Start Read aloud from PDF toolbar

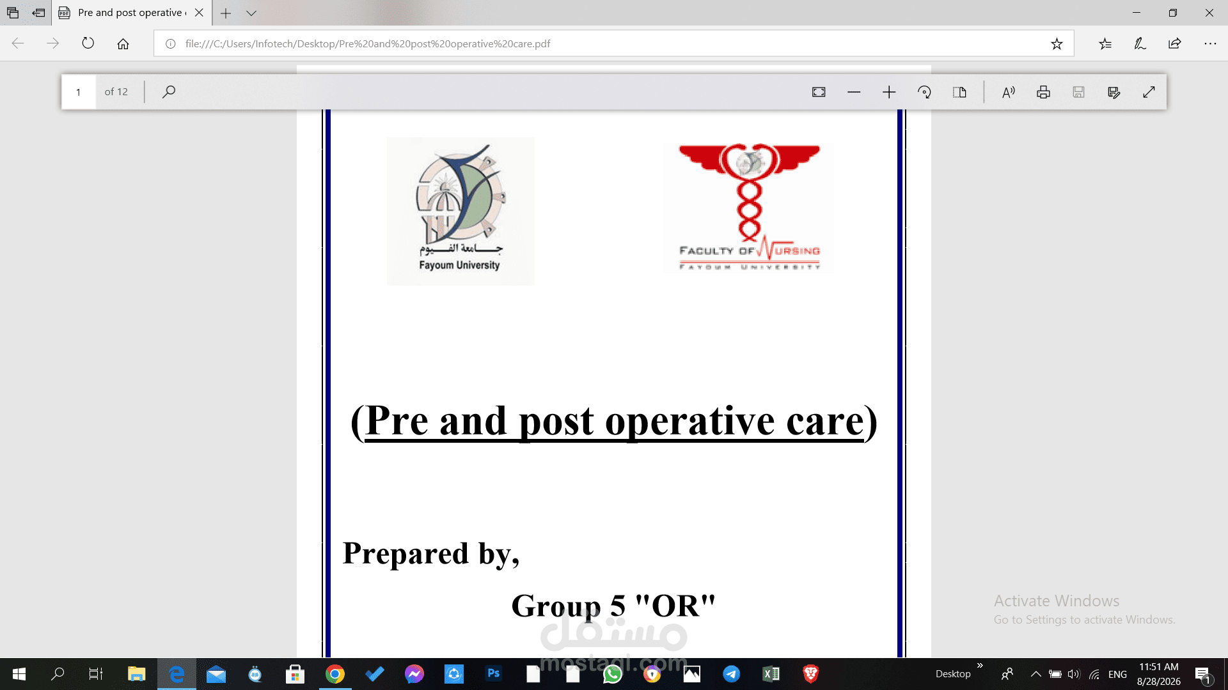(1009, 92)
